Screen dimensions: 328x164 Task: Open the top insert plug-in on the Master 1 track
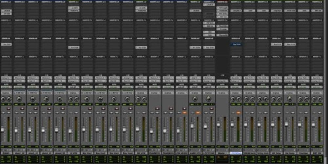pos(222,8)
